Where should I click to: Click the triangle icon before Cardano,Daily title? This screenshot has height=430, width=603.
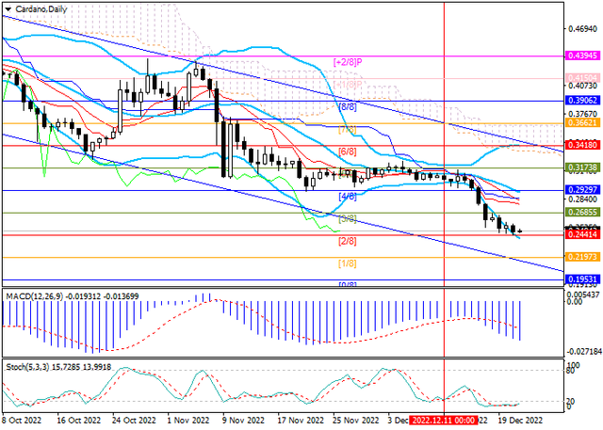(x=8, y=7)
